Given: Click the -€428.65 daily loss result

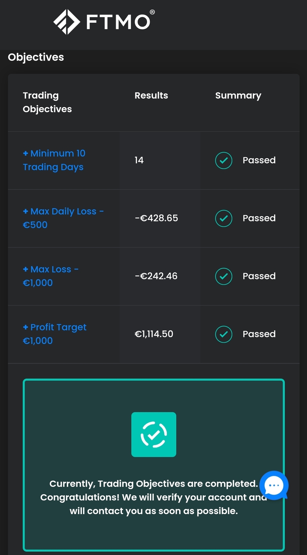Looking at the screenshot, I should (156, 218).
